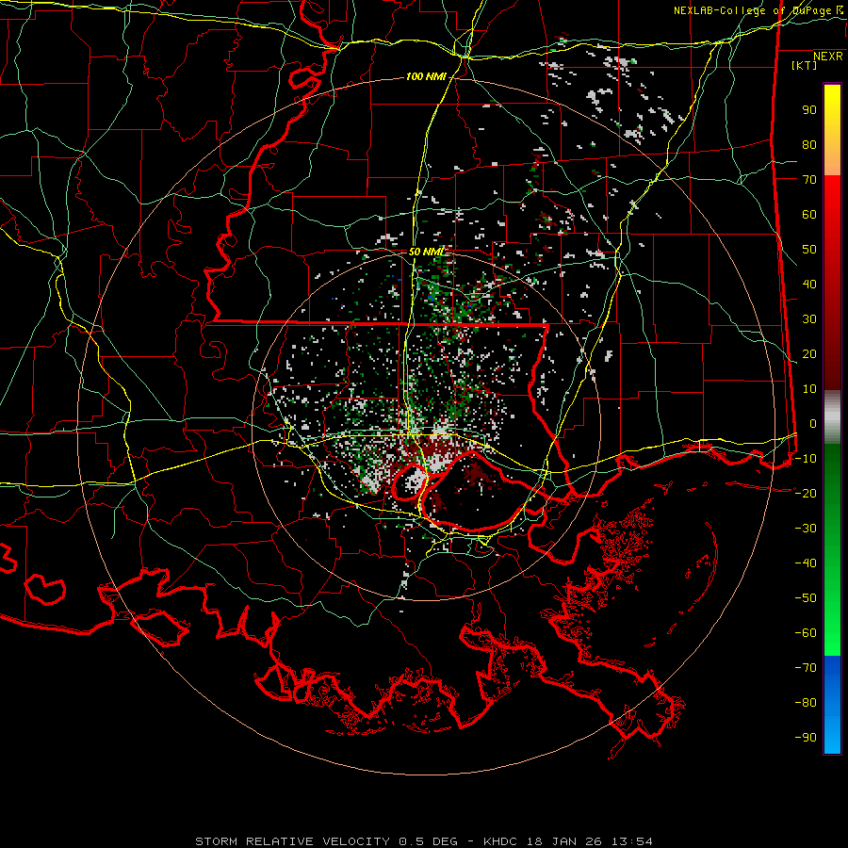Click the 50 NMI range ring label
Image resolution: width=848 pixels, height=848 pixels.
[426, 252]
